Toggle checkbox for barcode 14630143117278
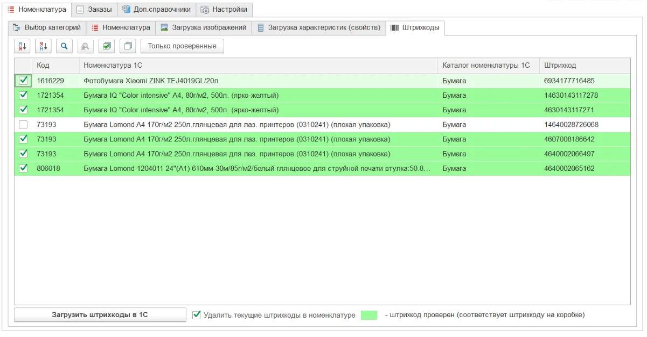The width and height of the screenshot is (647, 337). tap(23, 95)
